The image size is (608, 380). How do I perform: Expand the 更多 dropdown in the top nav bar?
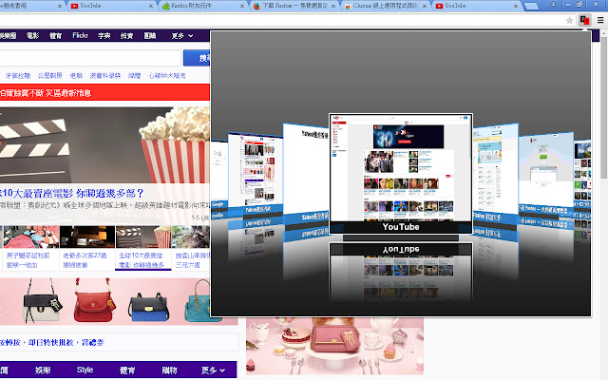pyautogui.click(x=182, y=36)
